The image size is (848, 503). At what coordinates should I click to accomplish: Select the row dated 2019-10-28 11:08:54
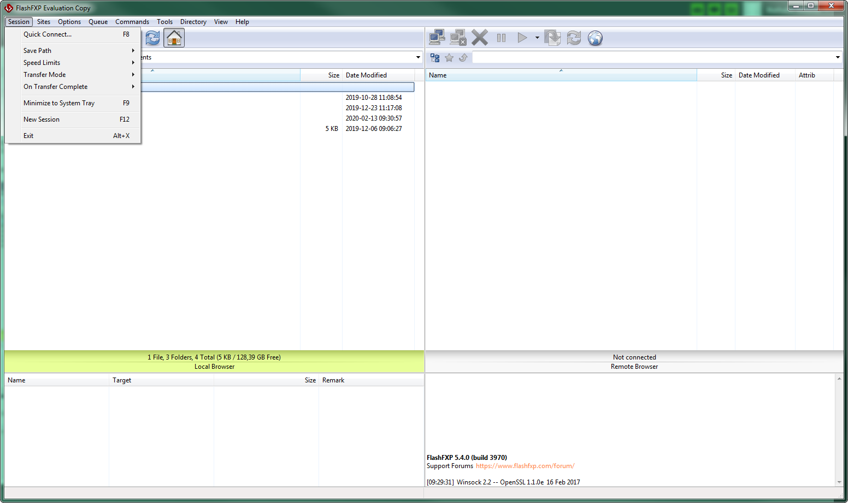(209, 98)
